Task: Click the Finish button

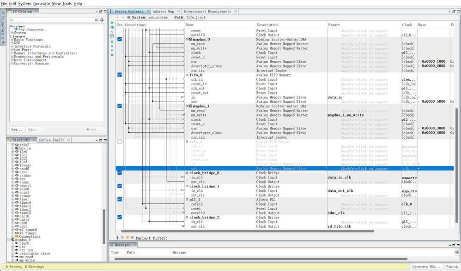Action: (451, 267)
